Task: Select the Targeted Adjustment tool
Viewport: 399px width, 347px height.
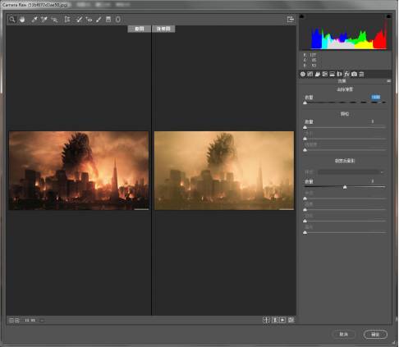Action: pyautogui.click(x=54, y=20)
